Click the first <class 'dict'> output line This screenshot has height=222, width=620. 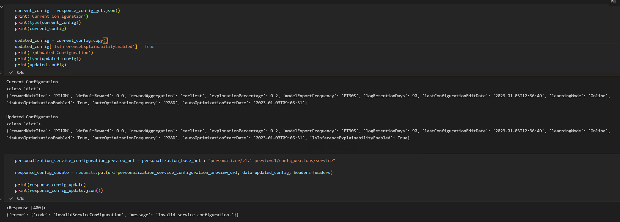click(x=23, y=89)
